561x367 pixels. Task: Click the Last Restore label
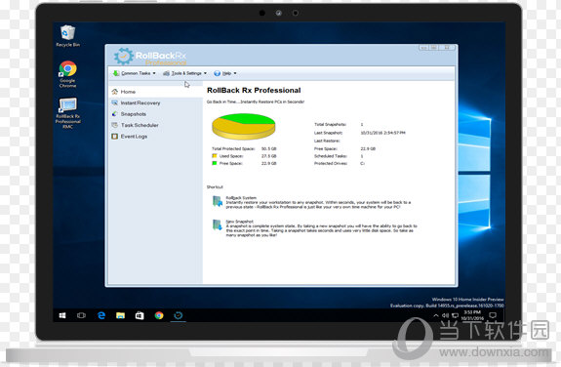tap(327, 141)
